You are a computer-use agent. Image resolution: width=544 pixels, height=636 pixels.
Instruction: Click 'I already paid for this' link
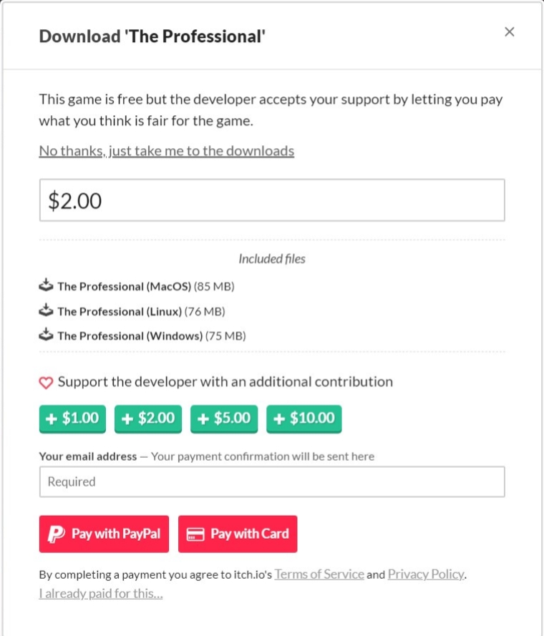point(101,593)
